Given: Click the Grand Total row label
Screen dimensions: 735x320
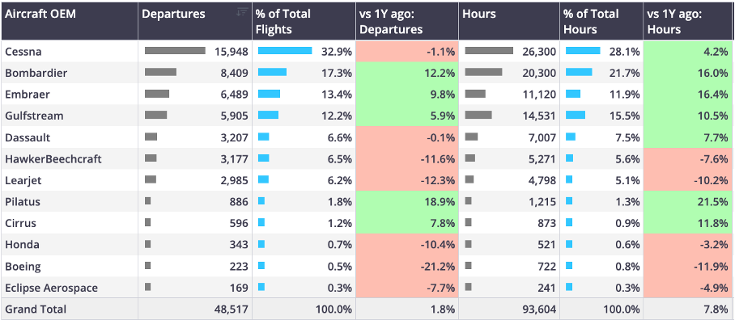Looking at the screenshot, I should tap(36, 309).
